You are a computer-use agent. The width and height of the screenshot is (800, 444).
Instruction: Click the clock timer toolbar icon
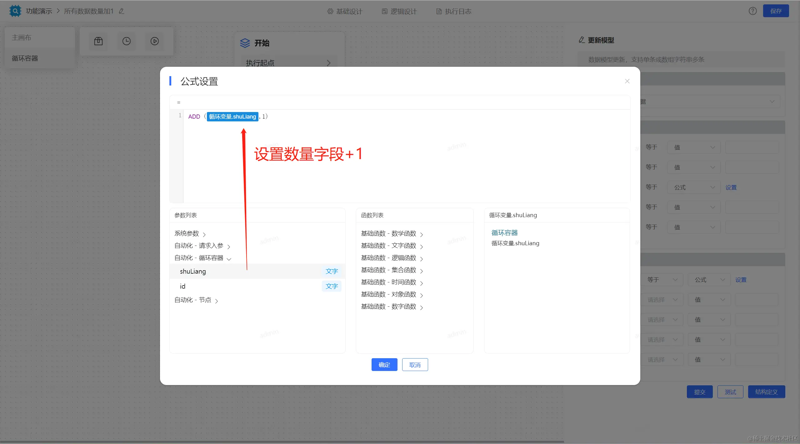[x=127, y=41]
